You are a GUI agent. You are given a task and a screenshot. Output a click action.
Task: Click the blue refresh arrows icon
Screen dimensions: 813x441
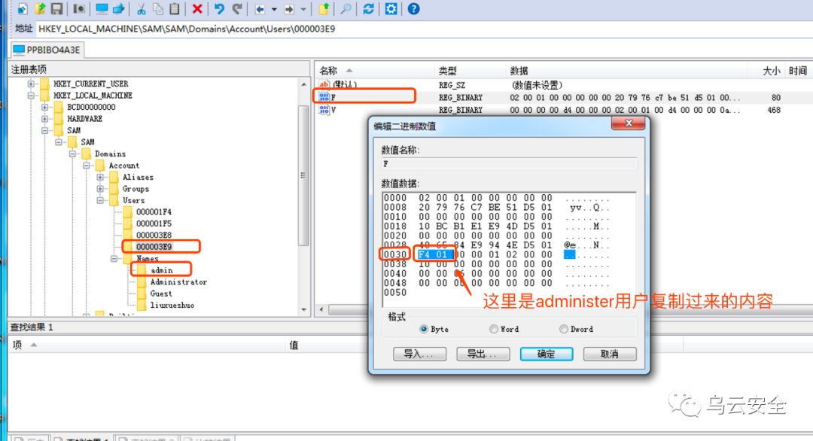tap(369, 9)
